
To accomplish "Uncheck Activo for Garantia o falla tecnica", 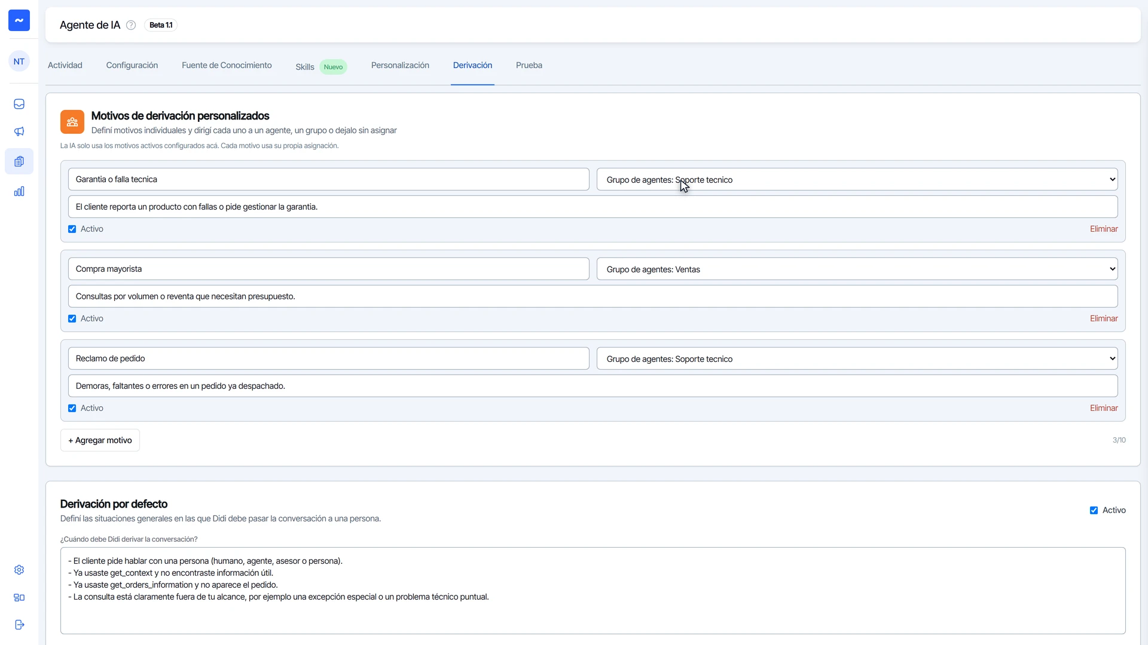I will pyautogui.click(x=72, y=229).
